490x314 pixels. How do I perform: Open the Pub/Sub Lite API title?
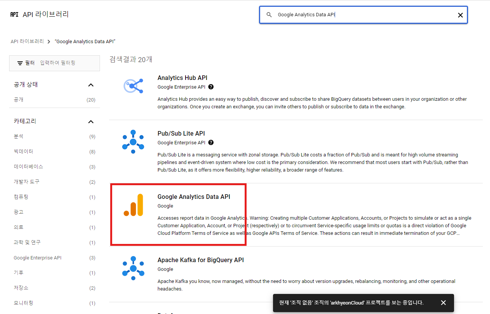(181, 133)
